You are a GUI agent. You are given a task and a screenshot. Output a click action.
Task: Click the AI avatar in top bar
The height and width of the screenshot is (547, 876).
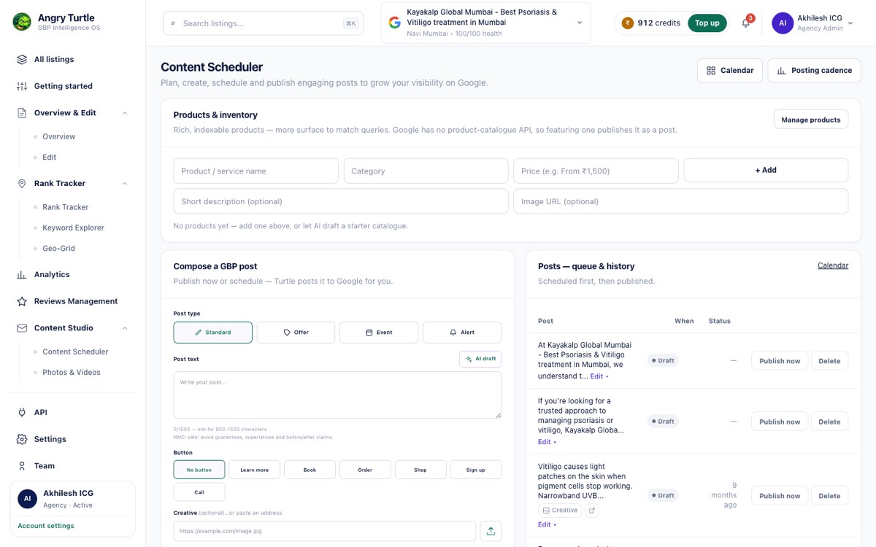783,23
